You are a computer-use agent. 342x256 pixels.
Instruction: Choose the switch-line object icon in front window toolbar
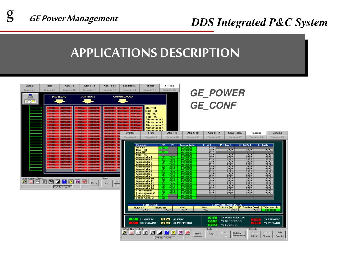139,232
